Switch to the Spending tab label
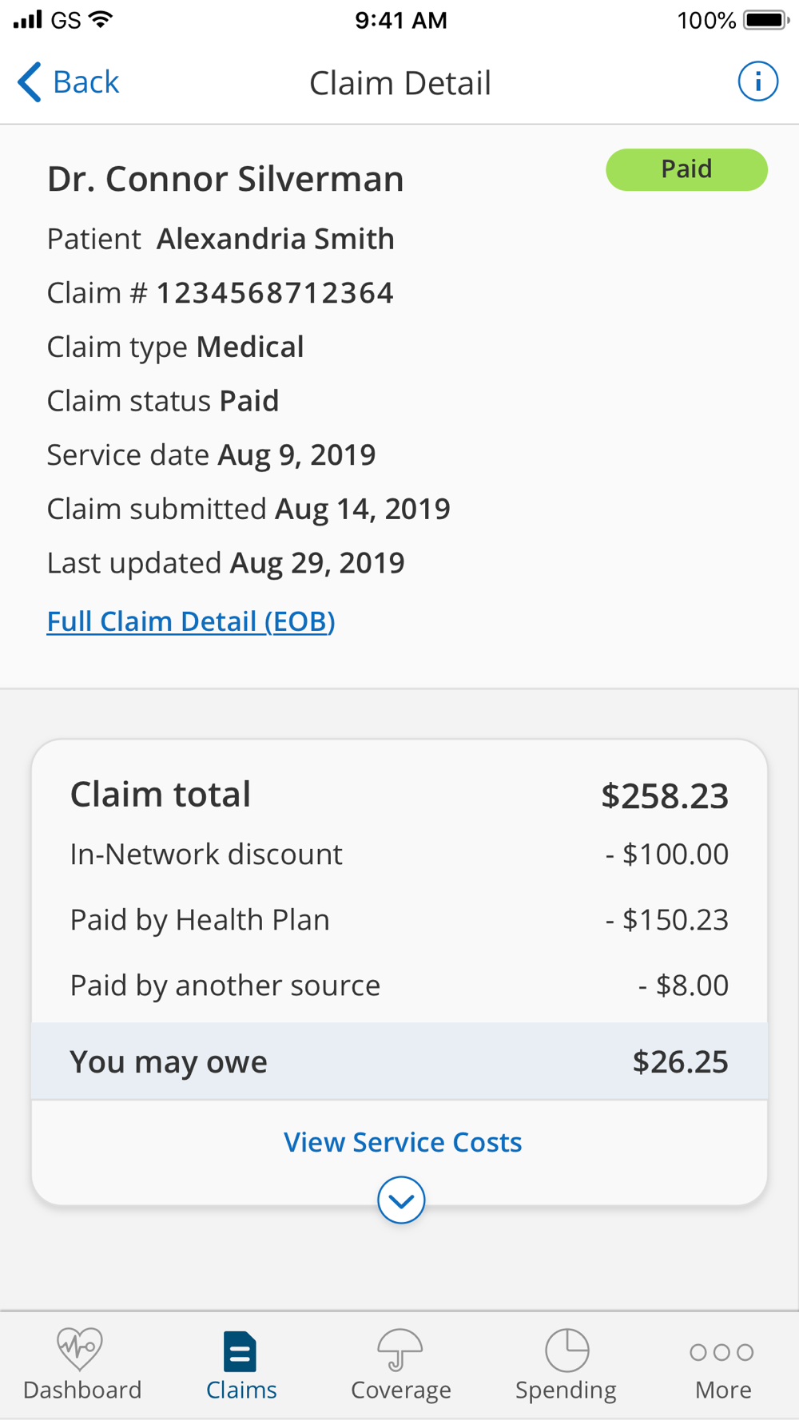This screenshot has height=1420, width=799. click(x=566, y=1390)
